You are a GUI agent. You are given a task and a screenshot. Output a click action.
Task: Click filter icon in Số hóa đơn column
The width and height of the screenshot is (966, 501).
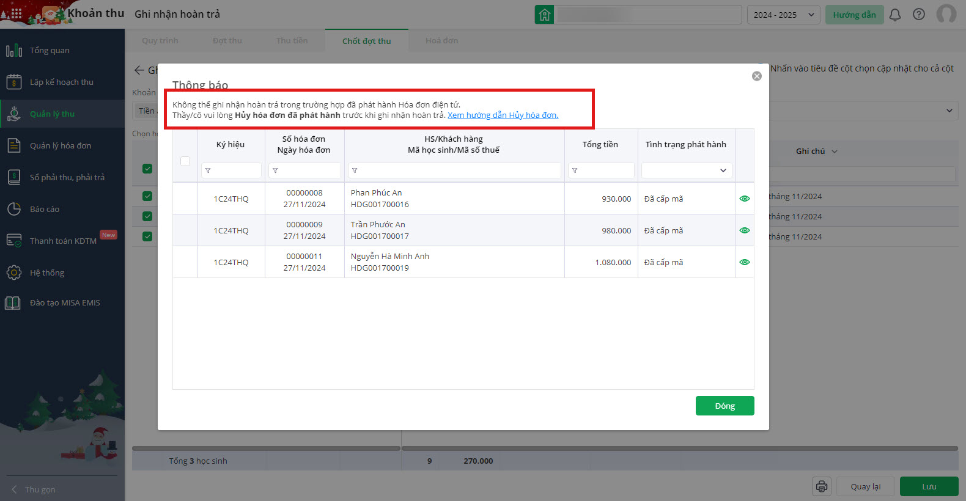(275, 170)
